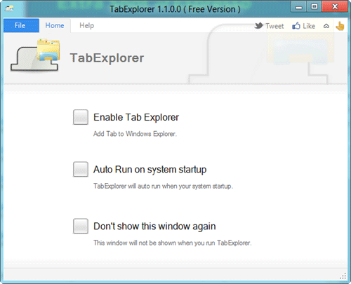The width and height of the screenshot is (351, 284).
Task: Toggle Auto Run on system startup
Action: click(x=81, y=169)
